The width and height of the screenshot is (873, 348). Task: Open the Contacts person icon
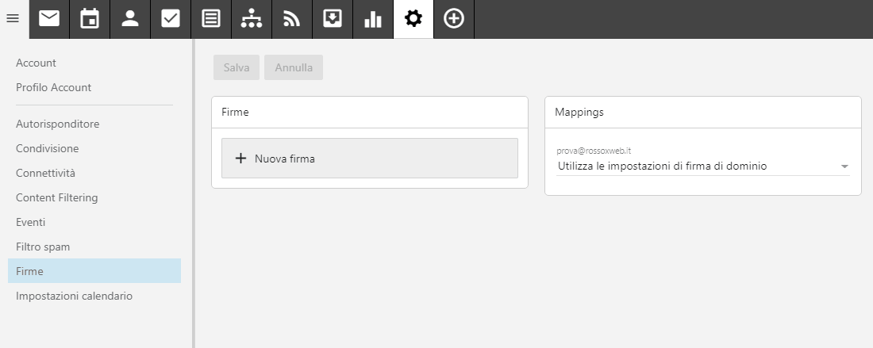[x=130, y=19]
